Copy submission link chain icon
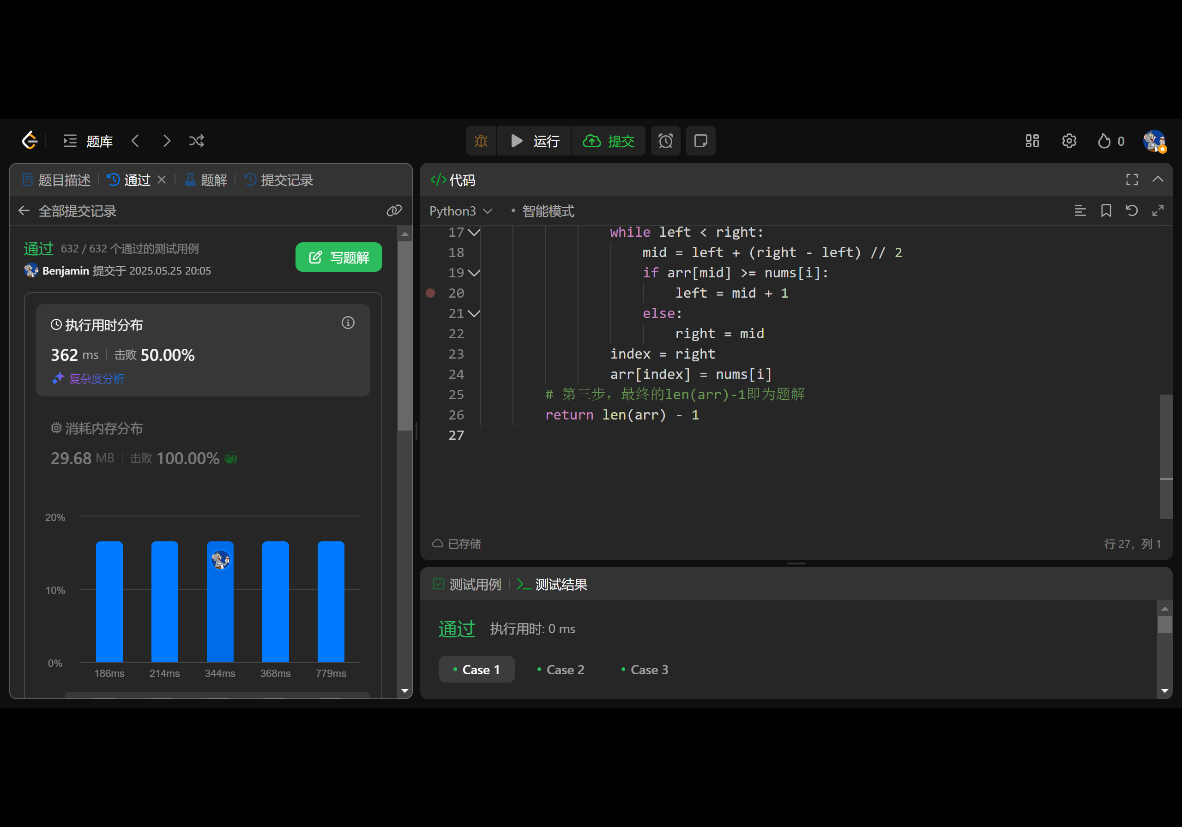This screenshot has width=1182, height=827. click(x=394, y=210)
